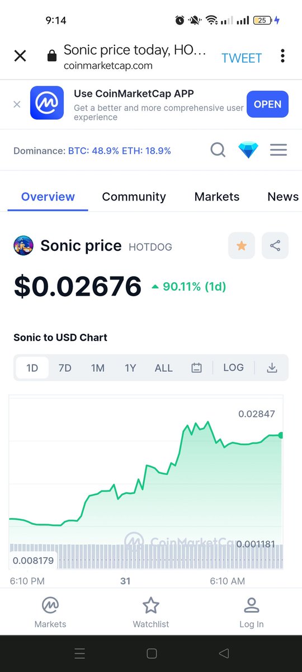Select the 1M chart range
The image size is (302, 672).
tap(98, 368)
